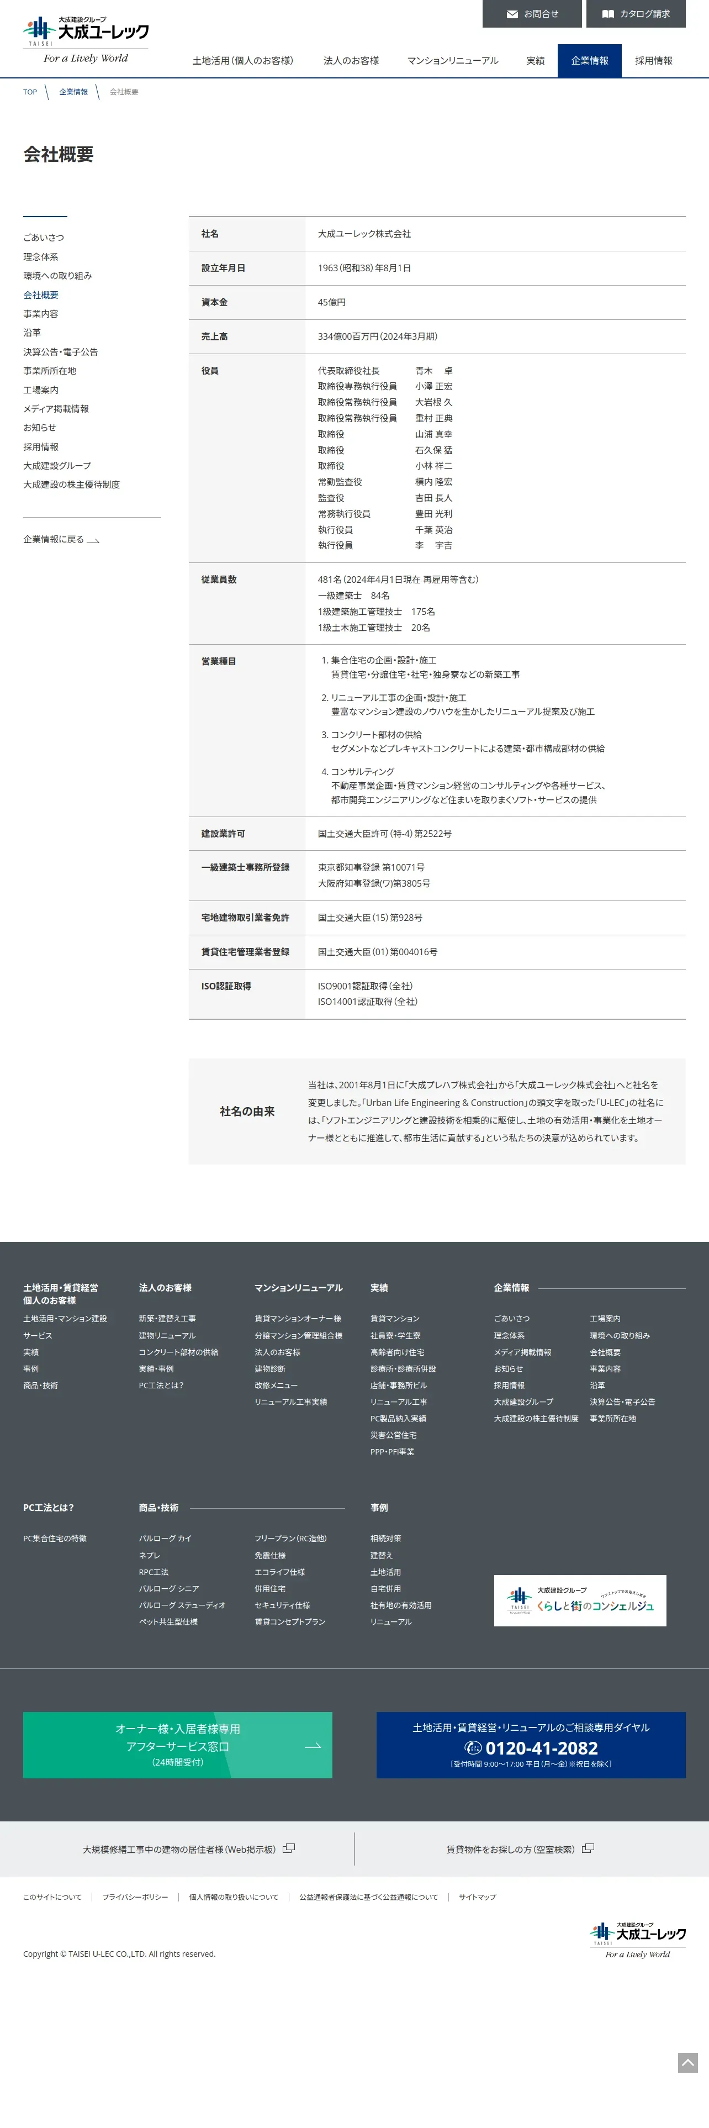Click TOP in the breadcrumb
Screen dimensions: 709x2128
pyautogui.click(x=30, y=92)
